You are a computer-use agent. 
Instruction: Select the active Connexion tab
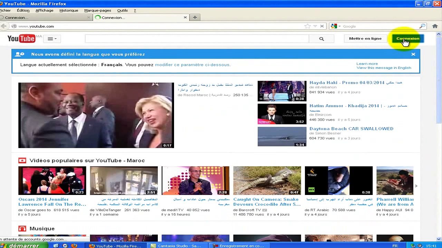point(141,18)
